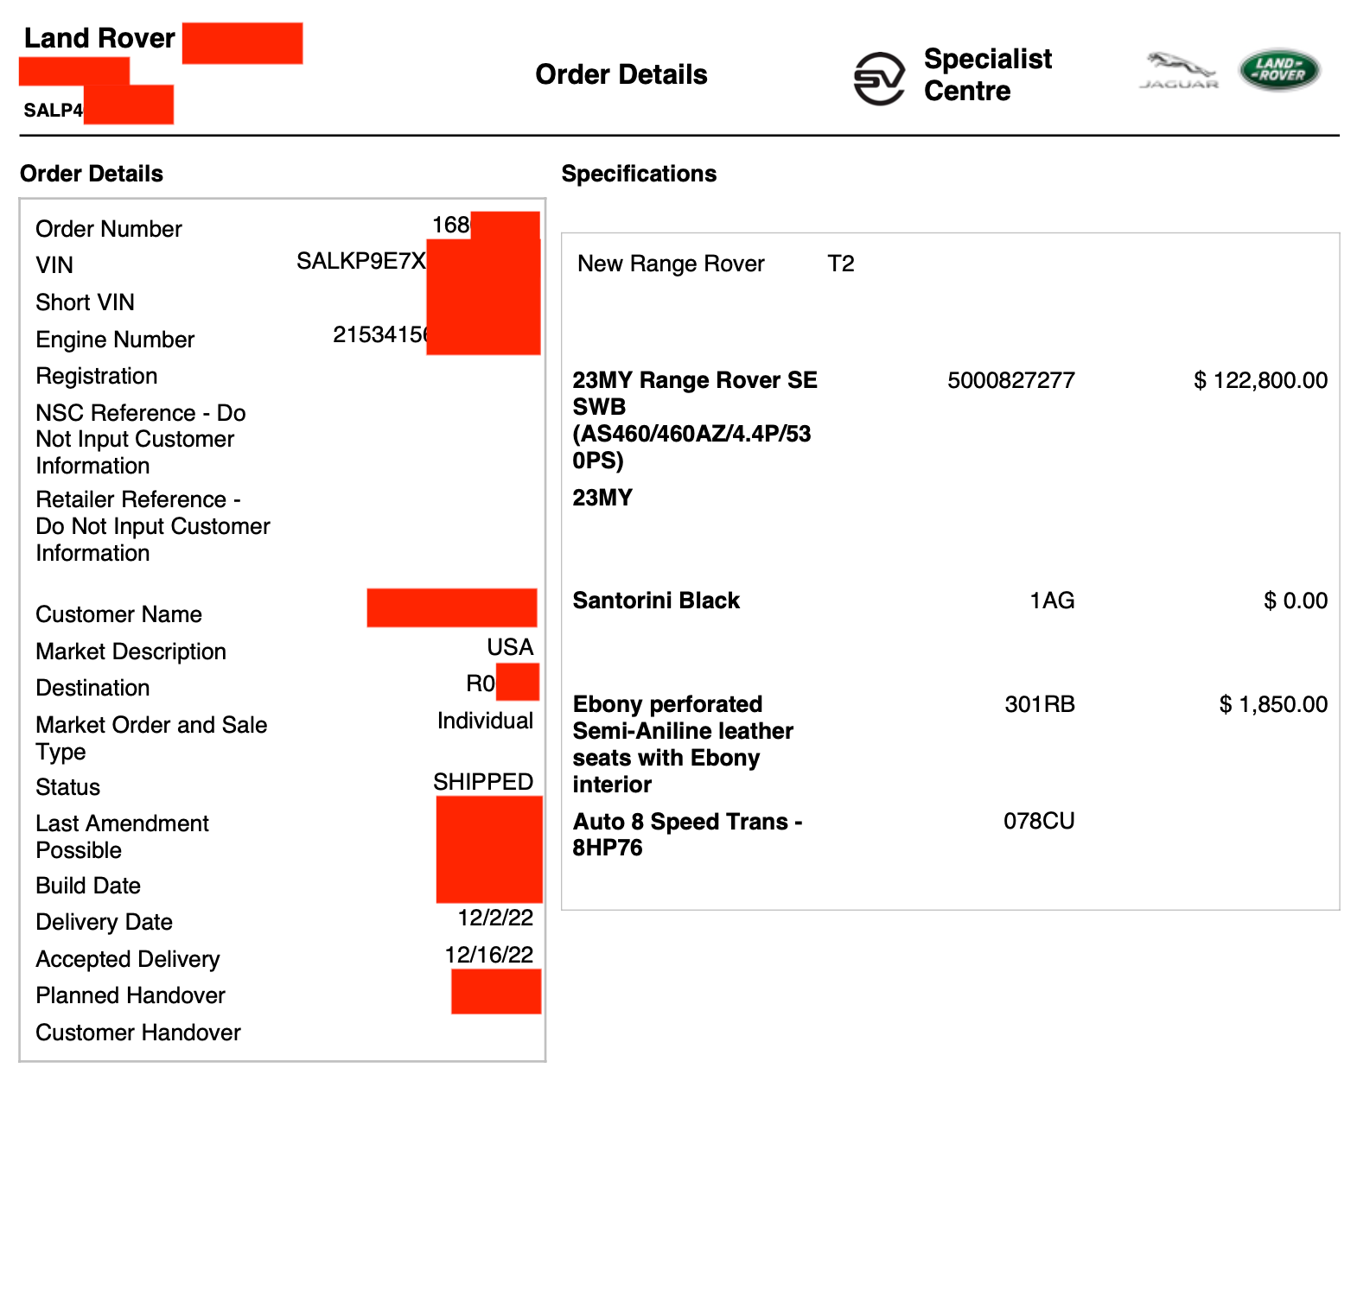The height and width of the screenshot is (1303, 1357).
Task: Click the SV Specialist Centre circular logo
Action: point(879,78)
